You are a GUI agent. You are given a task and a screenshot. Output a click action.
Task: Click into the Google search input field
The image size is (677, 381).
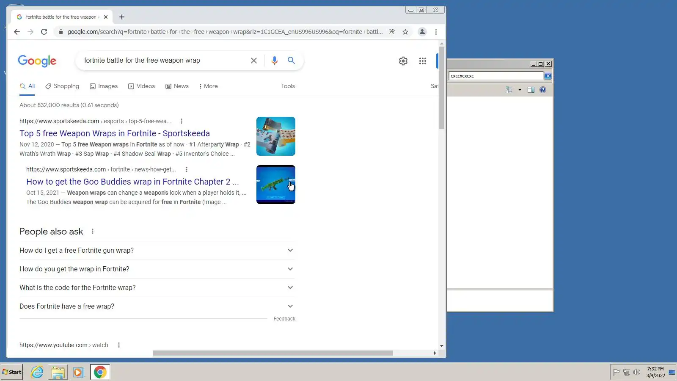165,61
